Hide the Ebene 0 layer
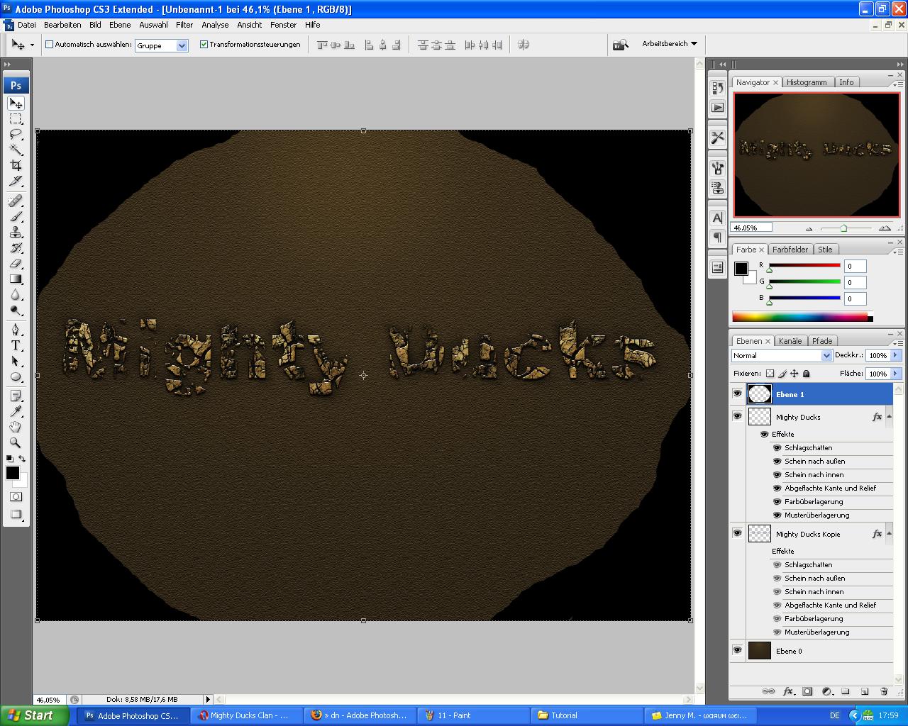The width and height of the screenshot is (908, 726). coord(737,650)
